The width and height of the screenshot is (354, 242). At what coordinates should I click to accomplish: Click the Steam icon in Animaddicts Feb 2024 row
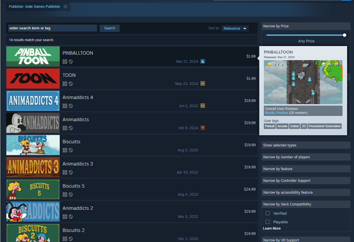71,128
